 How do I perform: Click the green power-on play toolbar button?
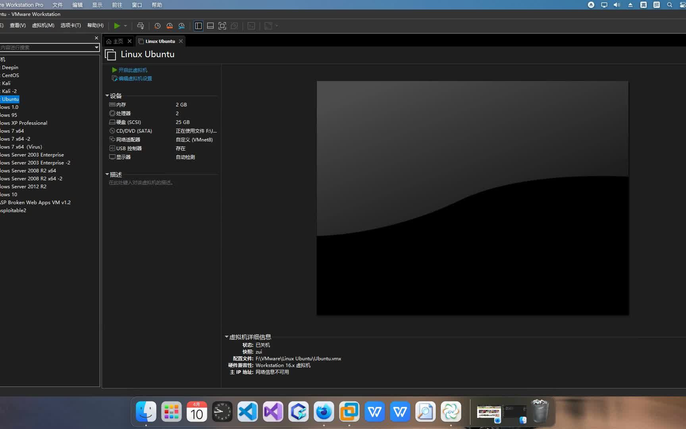point(117,26)
